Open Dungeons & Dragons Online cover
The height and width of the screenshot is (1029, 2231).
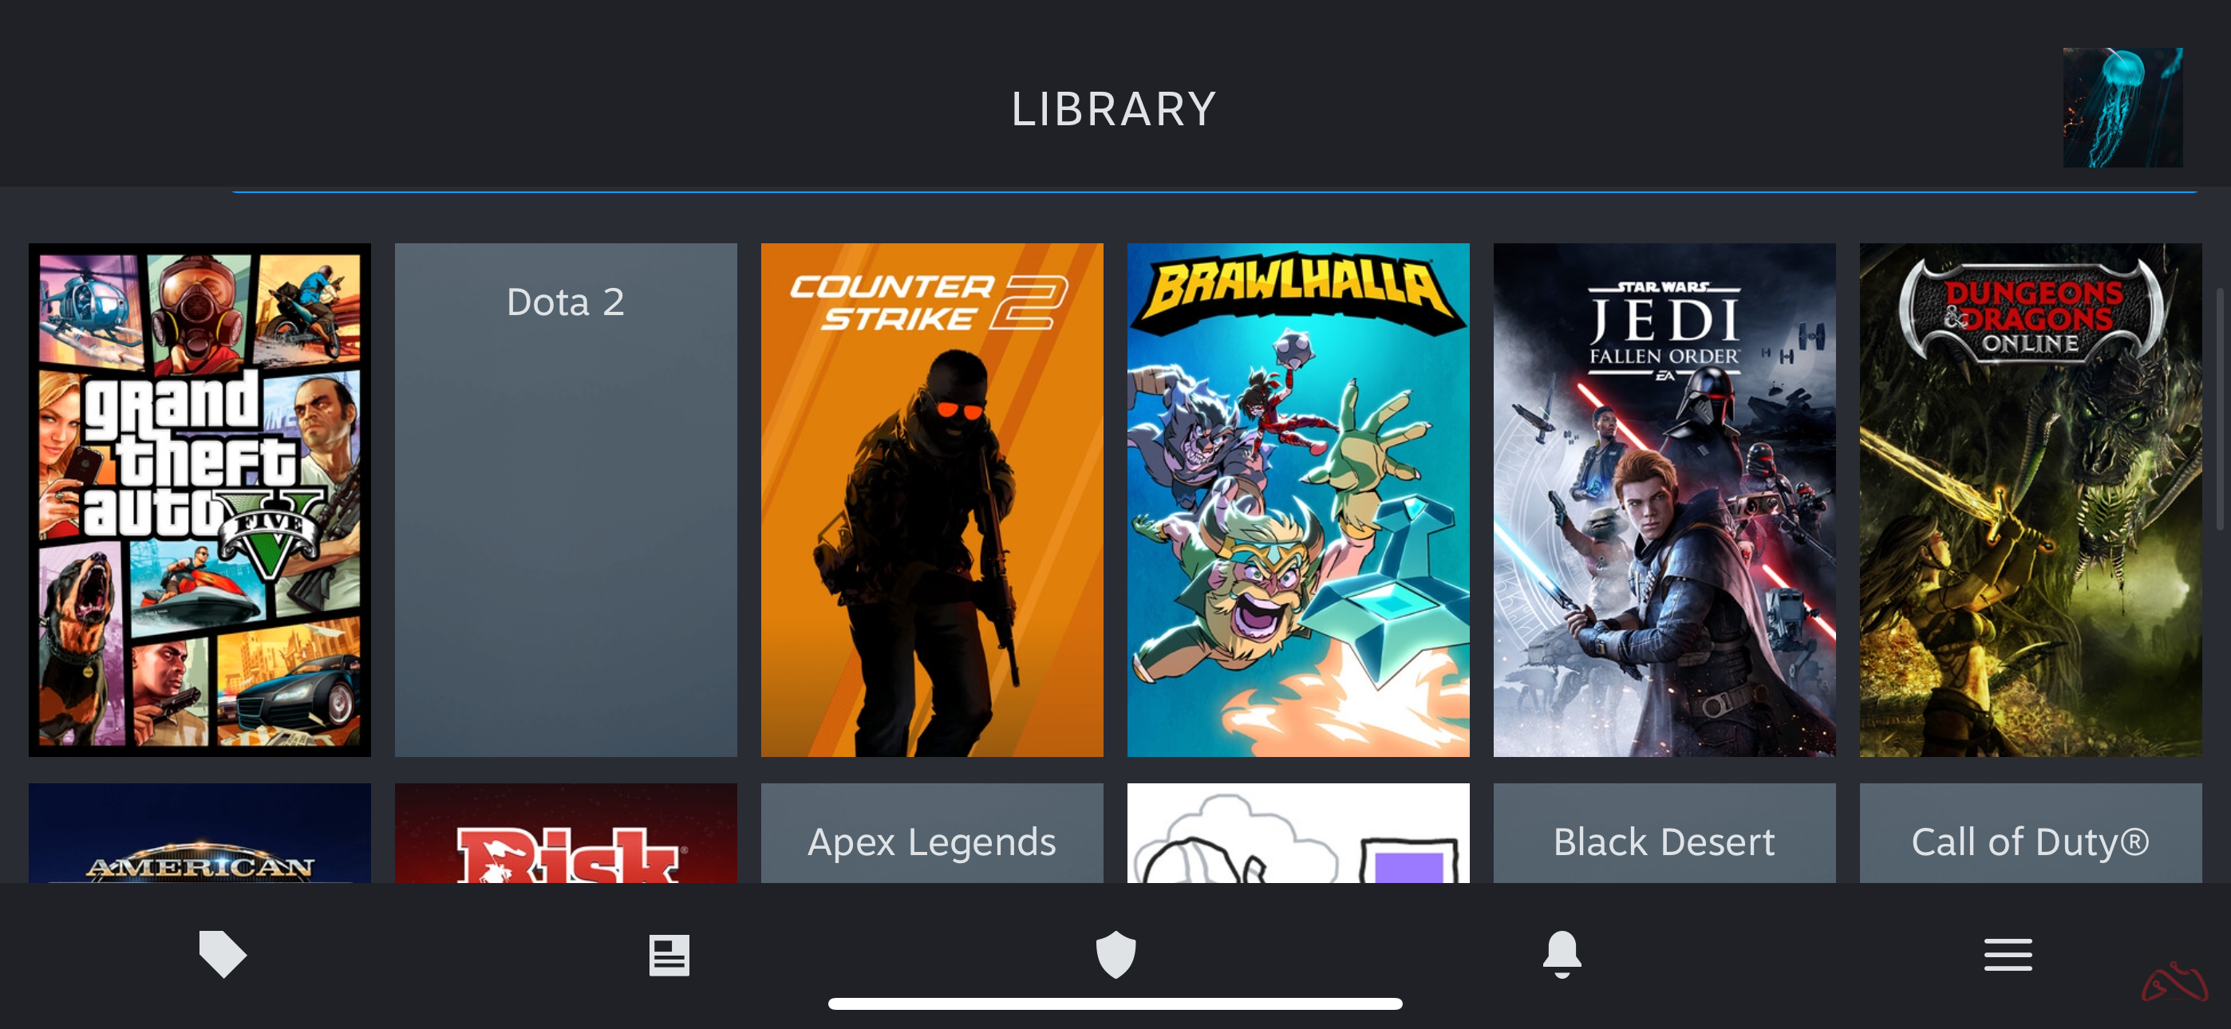point(2030,500)
